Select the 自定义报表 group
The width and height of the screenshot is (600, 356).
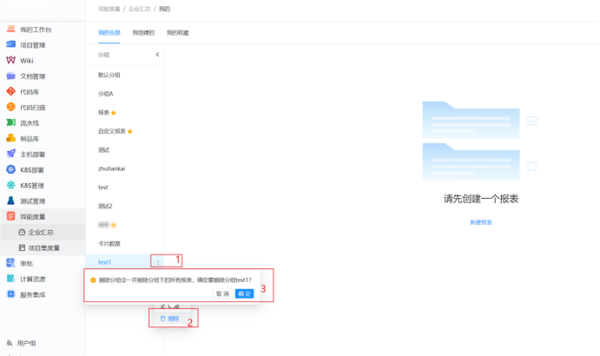pyautogui.click(x=112, y=131)
